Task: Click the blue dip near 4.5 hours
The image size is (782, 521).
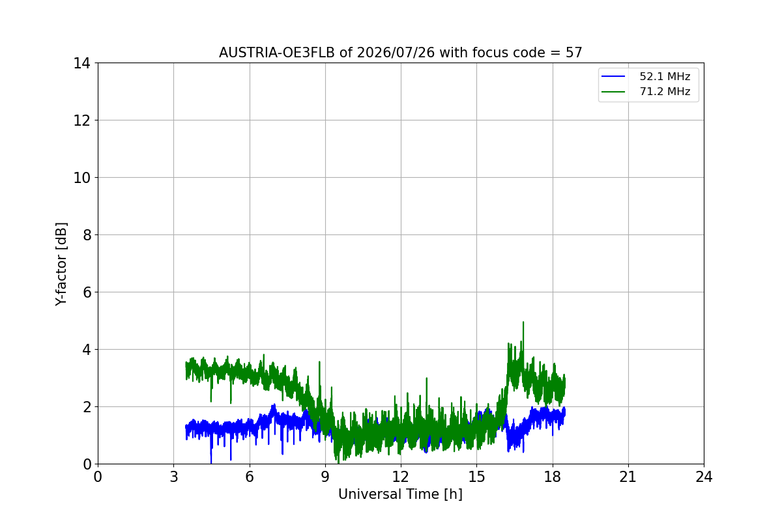Action: click(x=211, y=460)
